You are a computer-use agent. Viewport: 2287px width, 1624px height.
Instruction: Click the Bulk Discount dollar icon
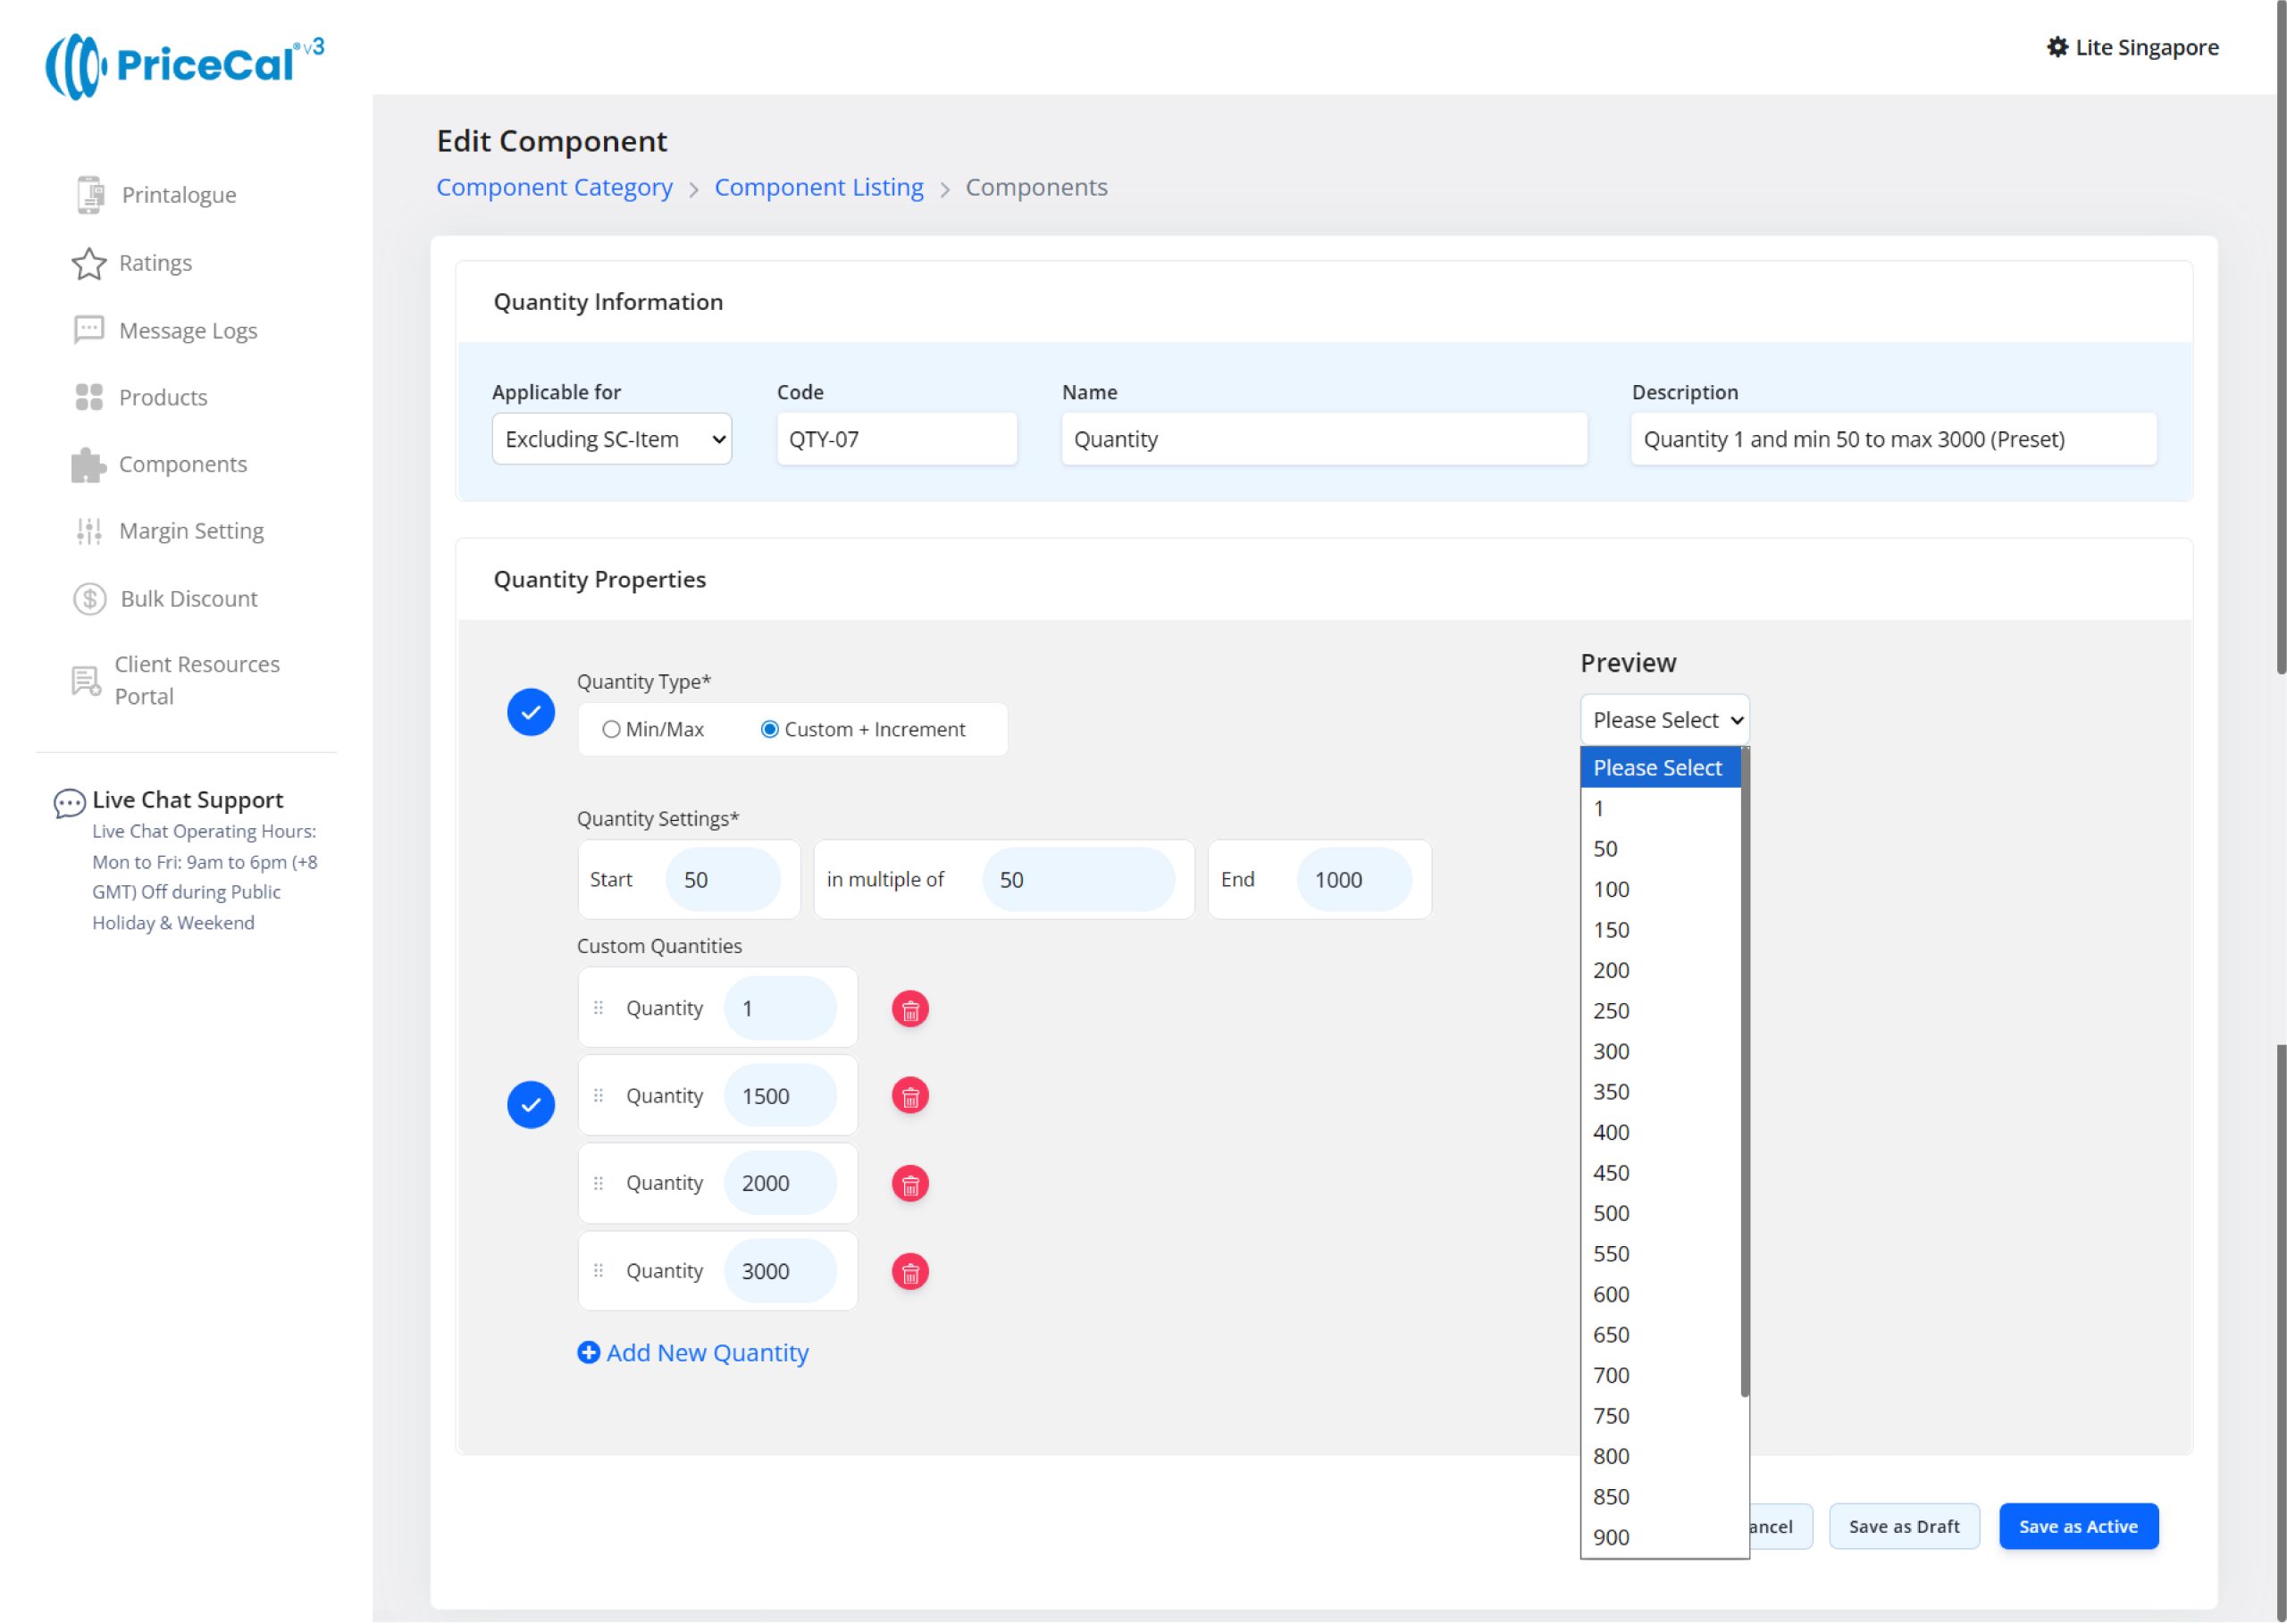[x=89, y=599]
